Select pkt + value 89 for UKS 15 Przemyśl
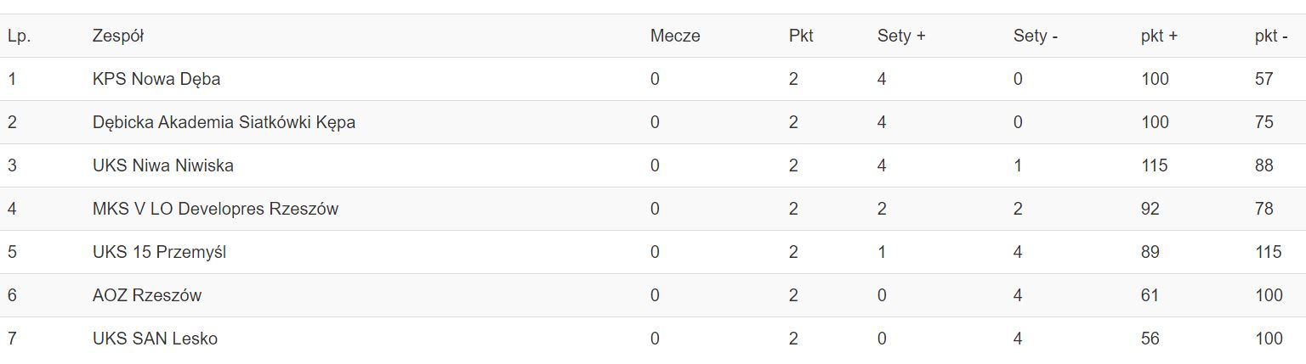The image size is (1306, 364). 1150,252
